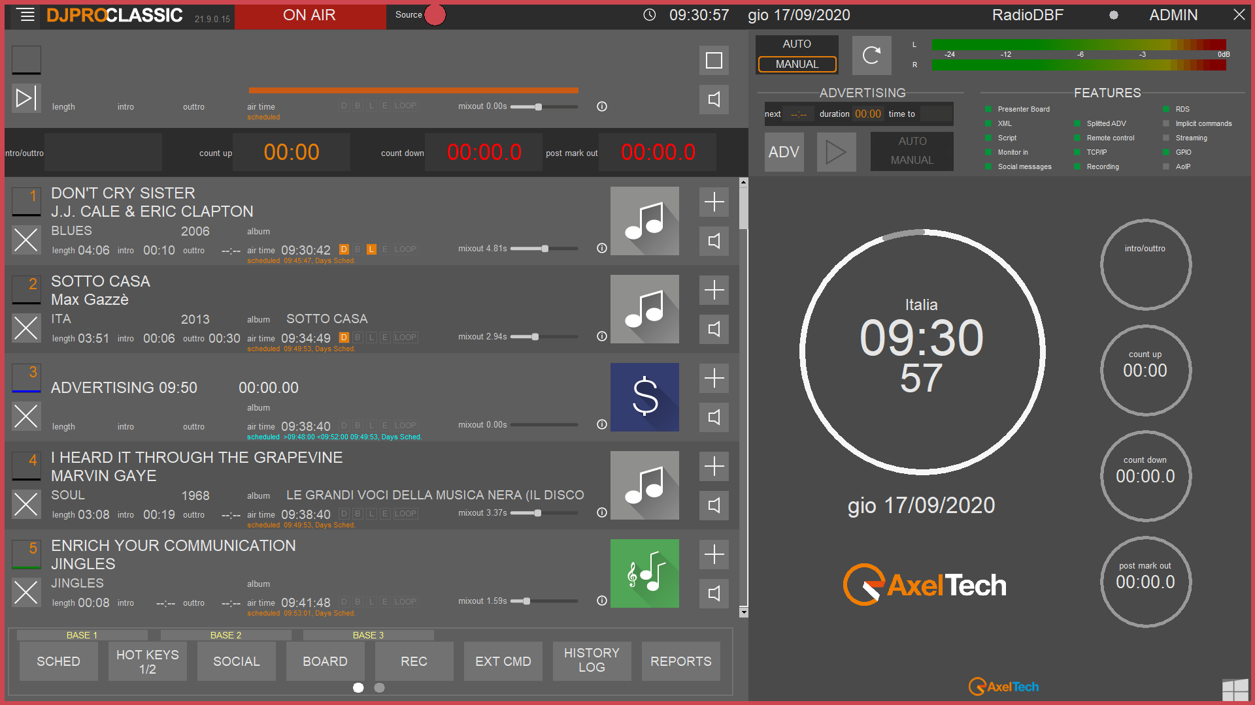Click the refresh playlist circular arrow icon

pyautogui.click(x=871, y=55)
